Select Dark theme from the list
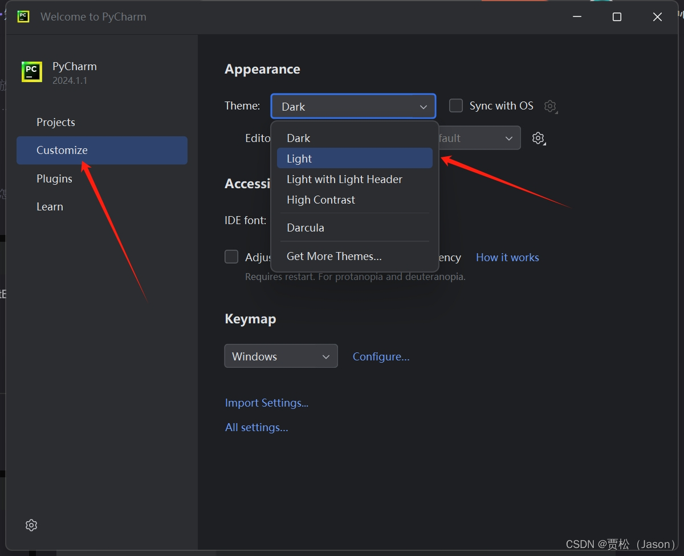The image size is (684, 556). tap(355, 138)
